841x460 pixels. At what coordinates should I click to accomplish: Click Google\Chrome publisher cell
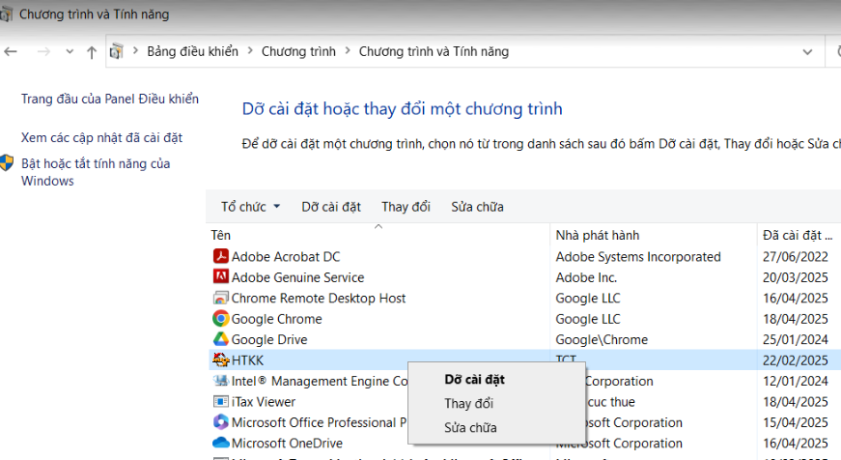[x=602, y=340]
